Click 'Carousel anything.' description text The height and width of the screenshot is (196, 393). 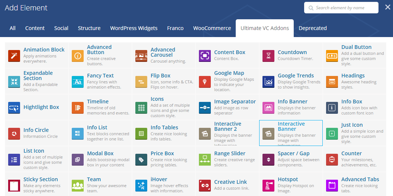[168, 61]
